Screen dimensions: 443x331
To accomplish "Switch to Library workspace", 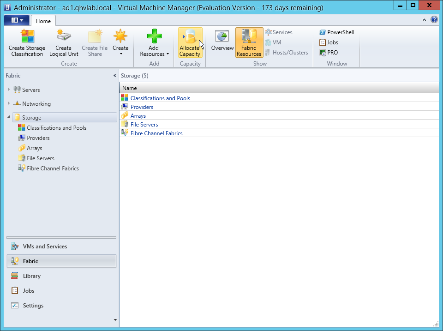I will 32,276.
